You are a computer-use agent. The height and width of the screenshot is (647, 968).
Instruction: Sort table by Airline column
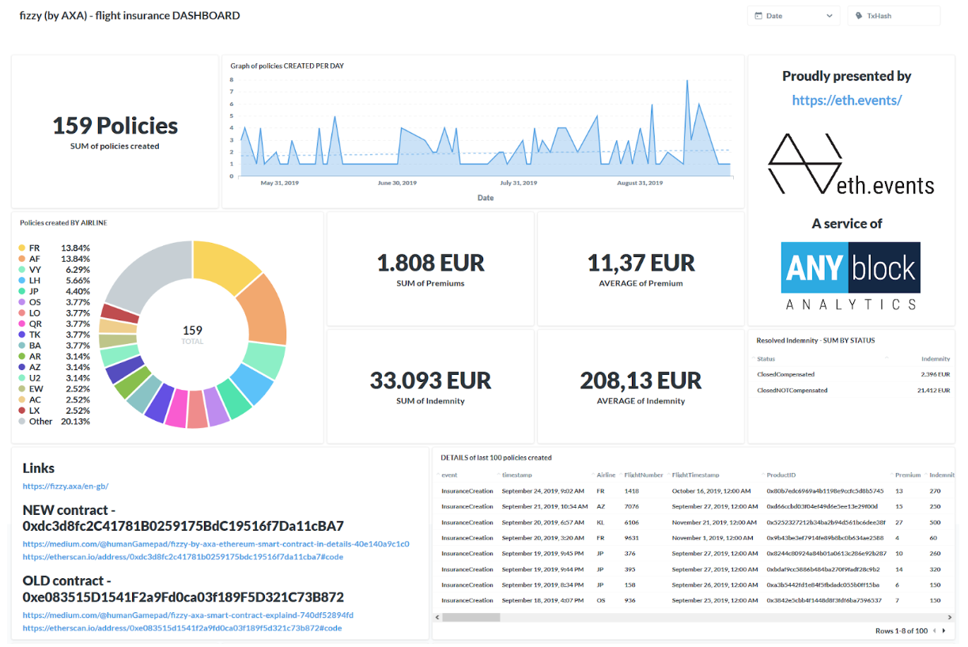click(606, 475)
